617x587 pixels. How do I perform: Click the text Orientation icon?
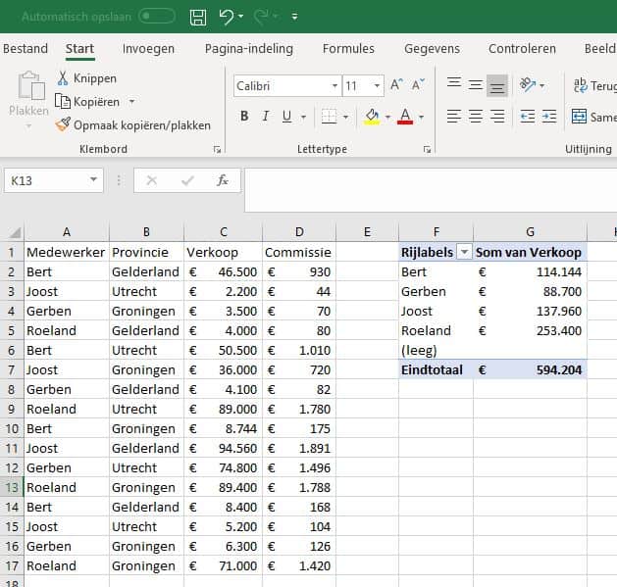(528, 84)
